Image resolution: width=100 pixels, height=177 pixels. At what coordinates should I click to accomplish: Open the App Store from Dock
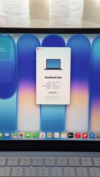point(92,136)
